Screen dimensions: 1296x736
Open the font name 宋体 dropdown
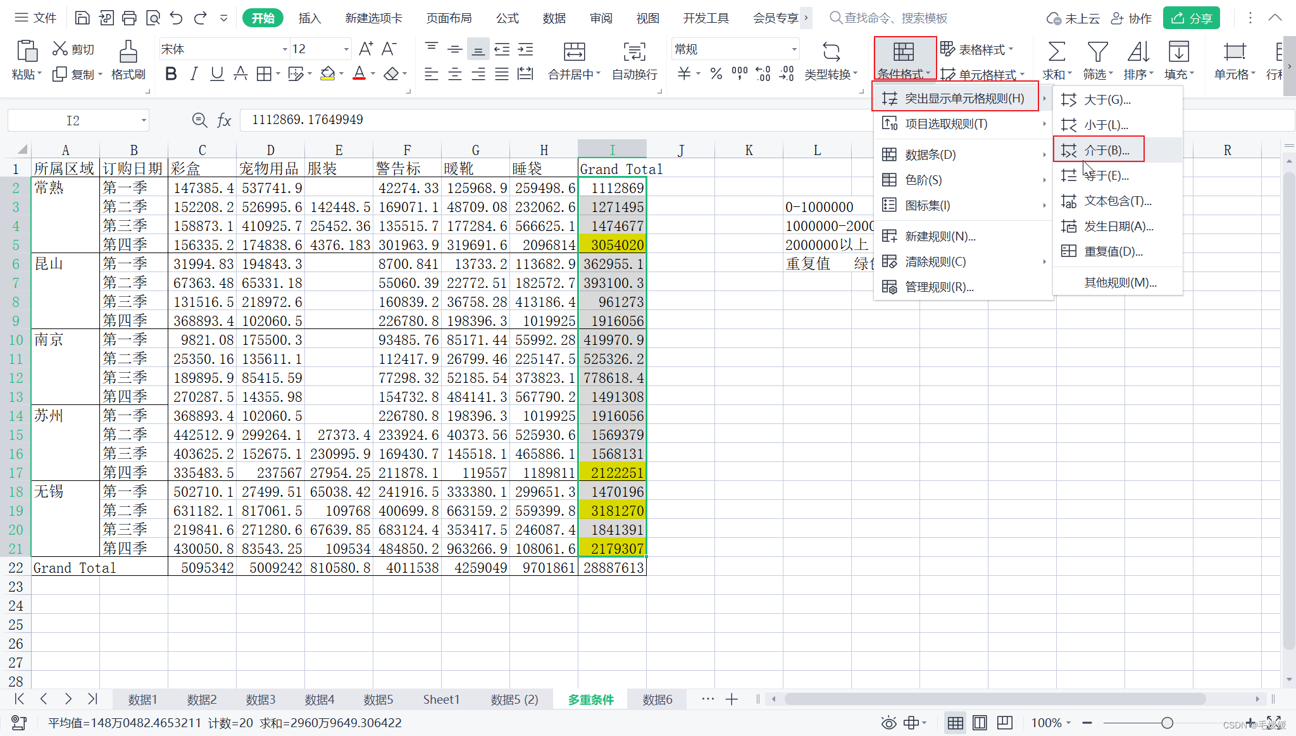pyautogui.click(x=284, y=49)
